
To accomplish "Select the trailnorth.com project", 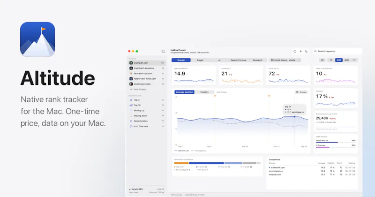I will coord(147,63).
